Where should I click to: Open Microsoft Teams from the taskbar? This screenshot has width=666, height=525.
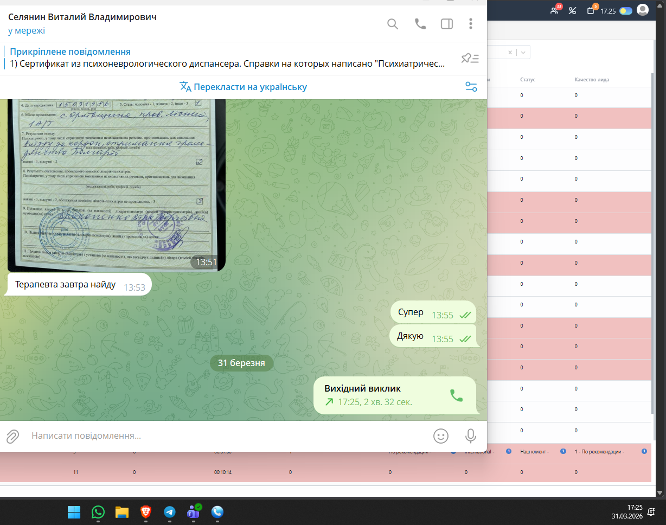194,511
